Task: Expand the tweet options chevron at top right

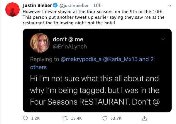Action: pyautogui.click(x=169, y=6)
